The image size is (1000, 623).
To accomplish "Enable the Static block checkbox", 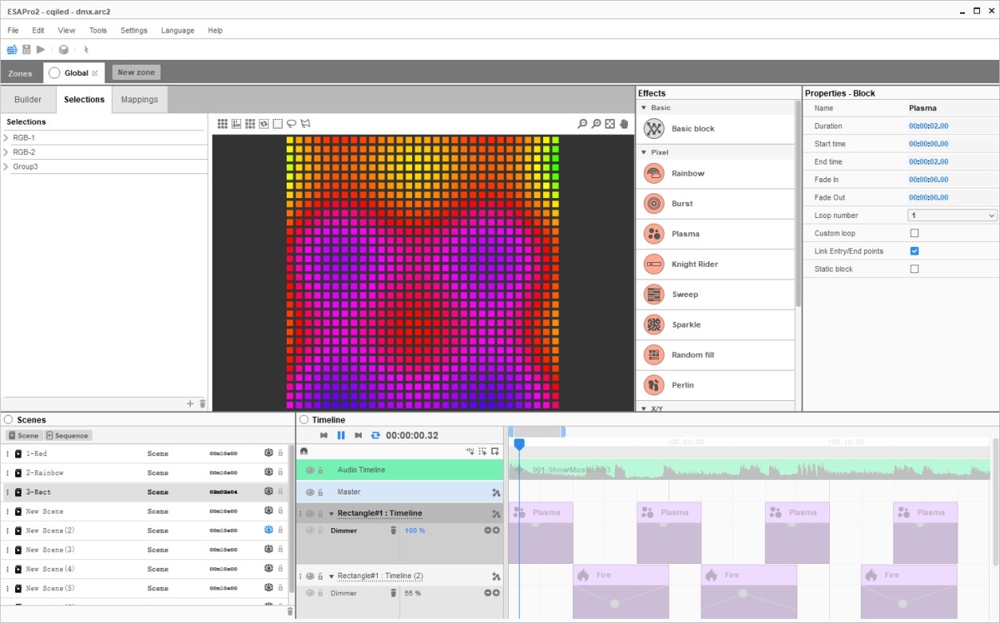I will (915, 269).
